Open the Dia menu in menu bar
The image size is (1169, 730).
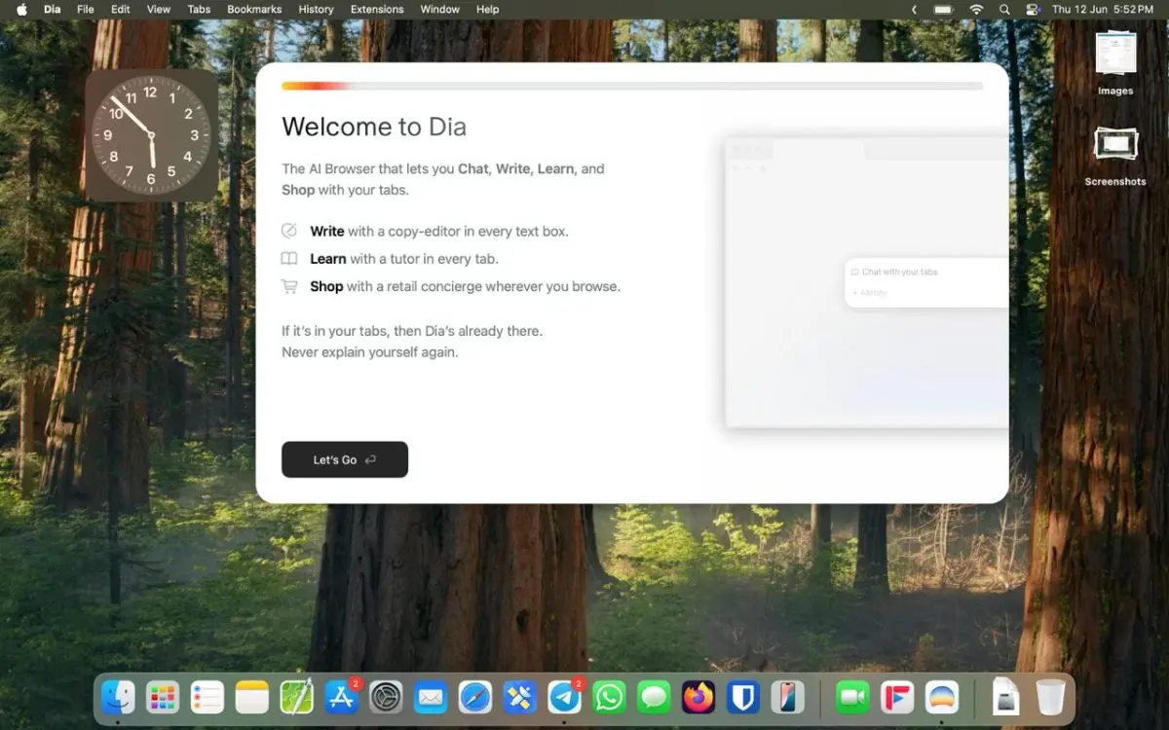[x=52, y=10]
